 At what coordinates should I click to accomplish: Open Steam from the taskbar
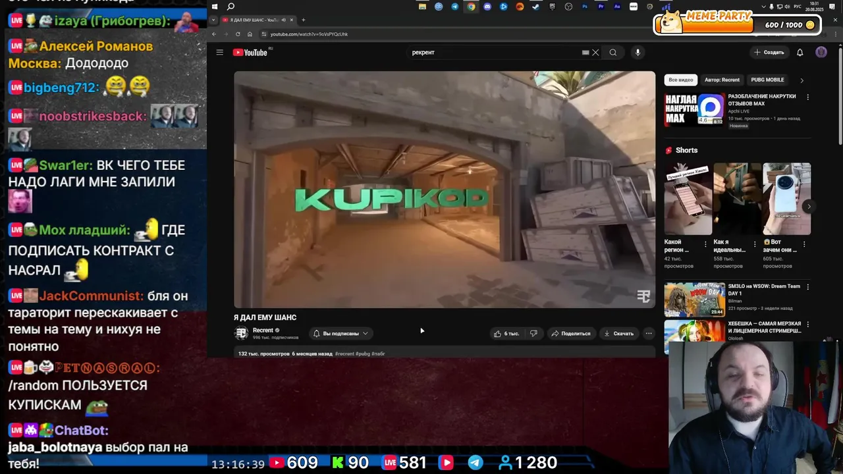pos(535,7)
